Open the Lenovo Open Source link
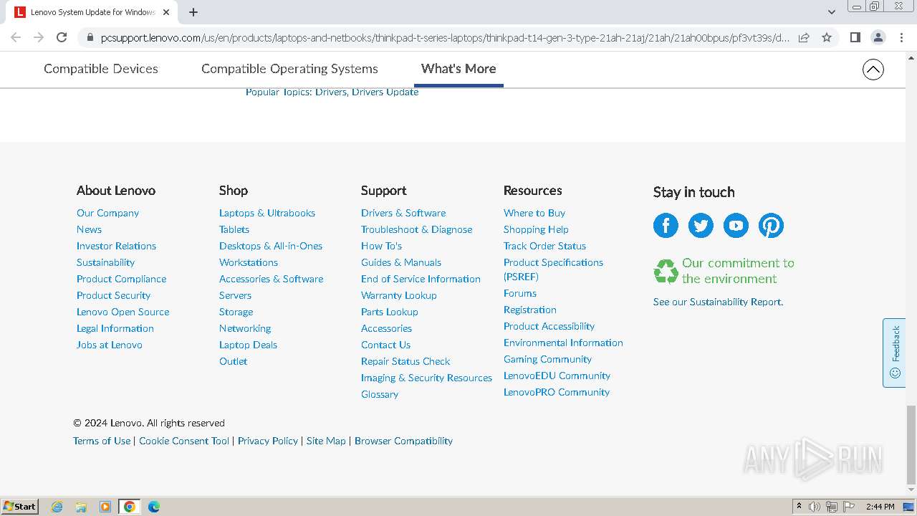The height and width of the screenshot is (516, 917). coord(123,312)
